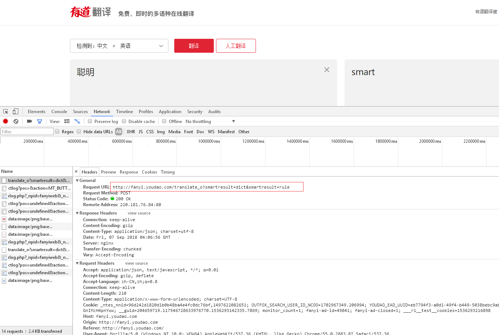499x335 pixels.
Task: Select the Network tab
Action: point(102,112)
